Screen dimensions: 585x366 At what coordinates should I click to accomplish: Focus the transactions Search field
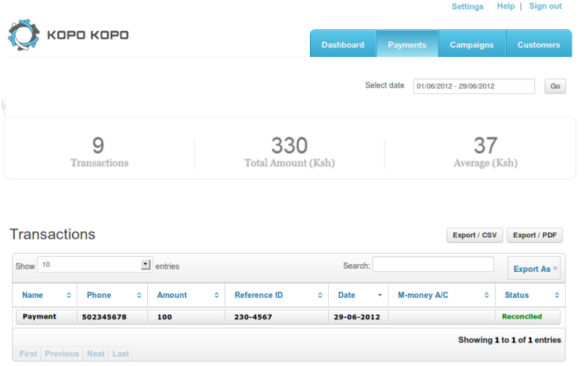433,265
